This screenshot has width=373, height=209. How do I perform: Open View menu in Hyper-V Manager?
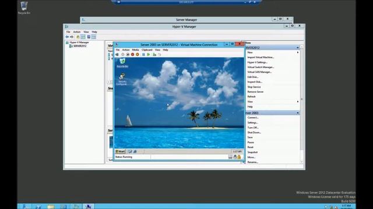tap(86, 32)
